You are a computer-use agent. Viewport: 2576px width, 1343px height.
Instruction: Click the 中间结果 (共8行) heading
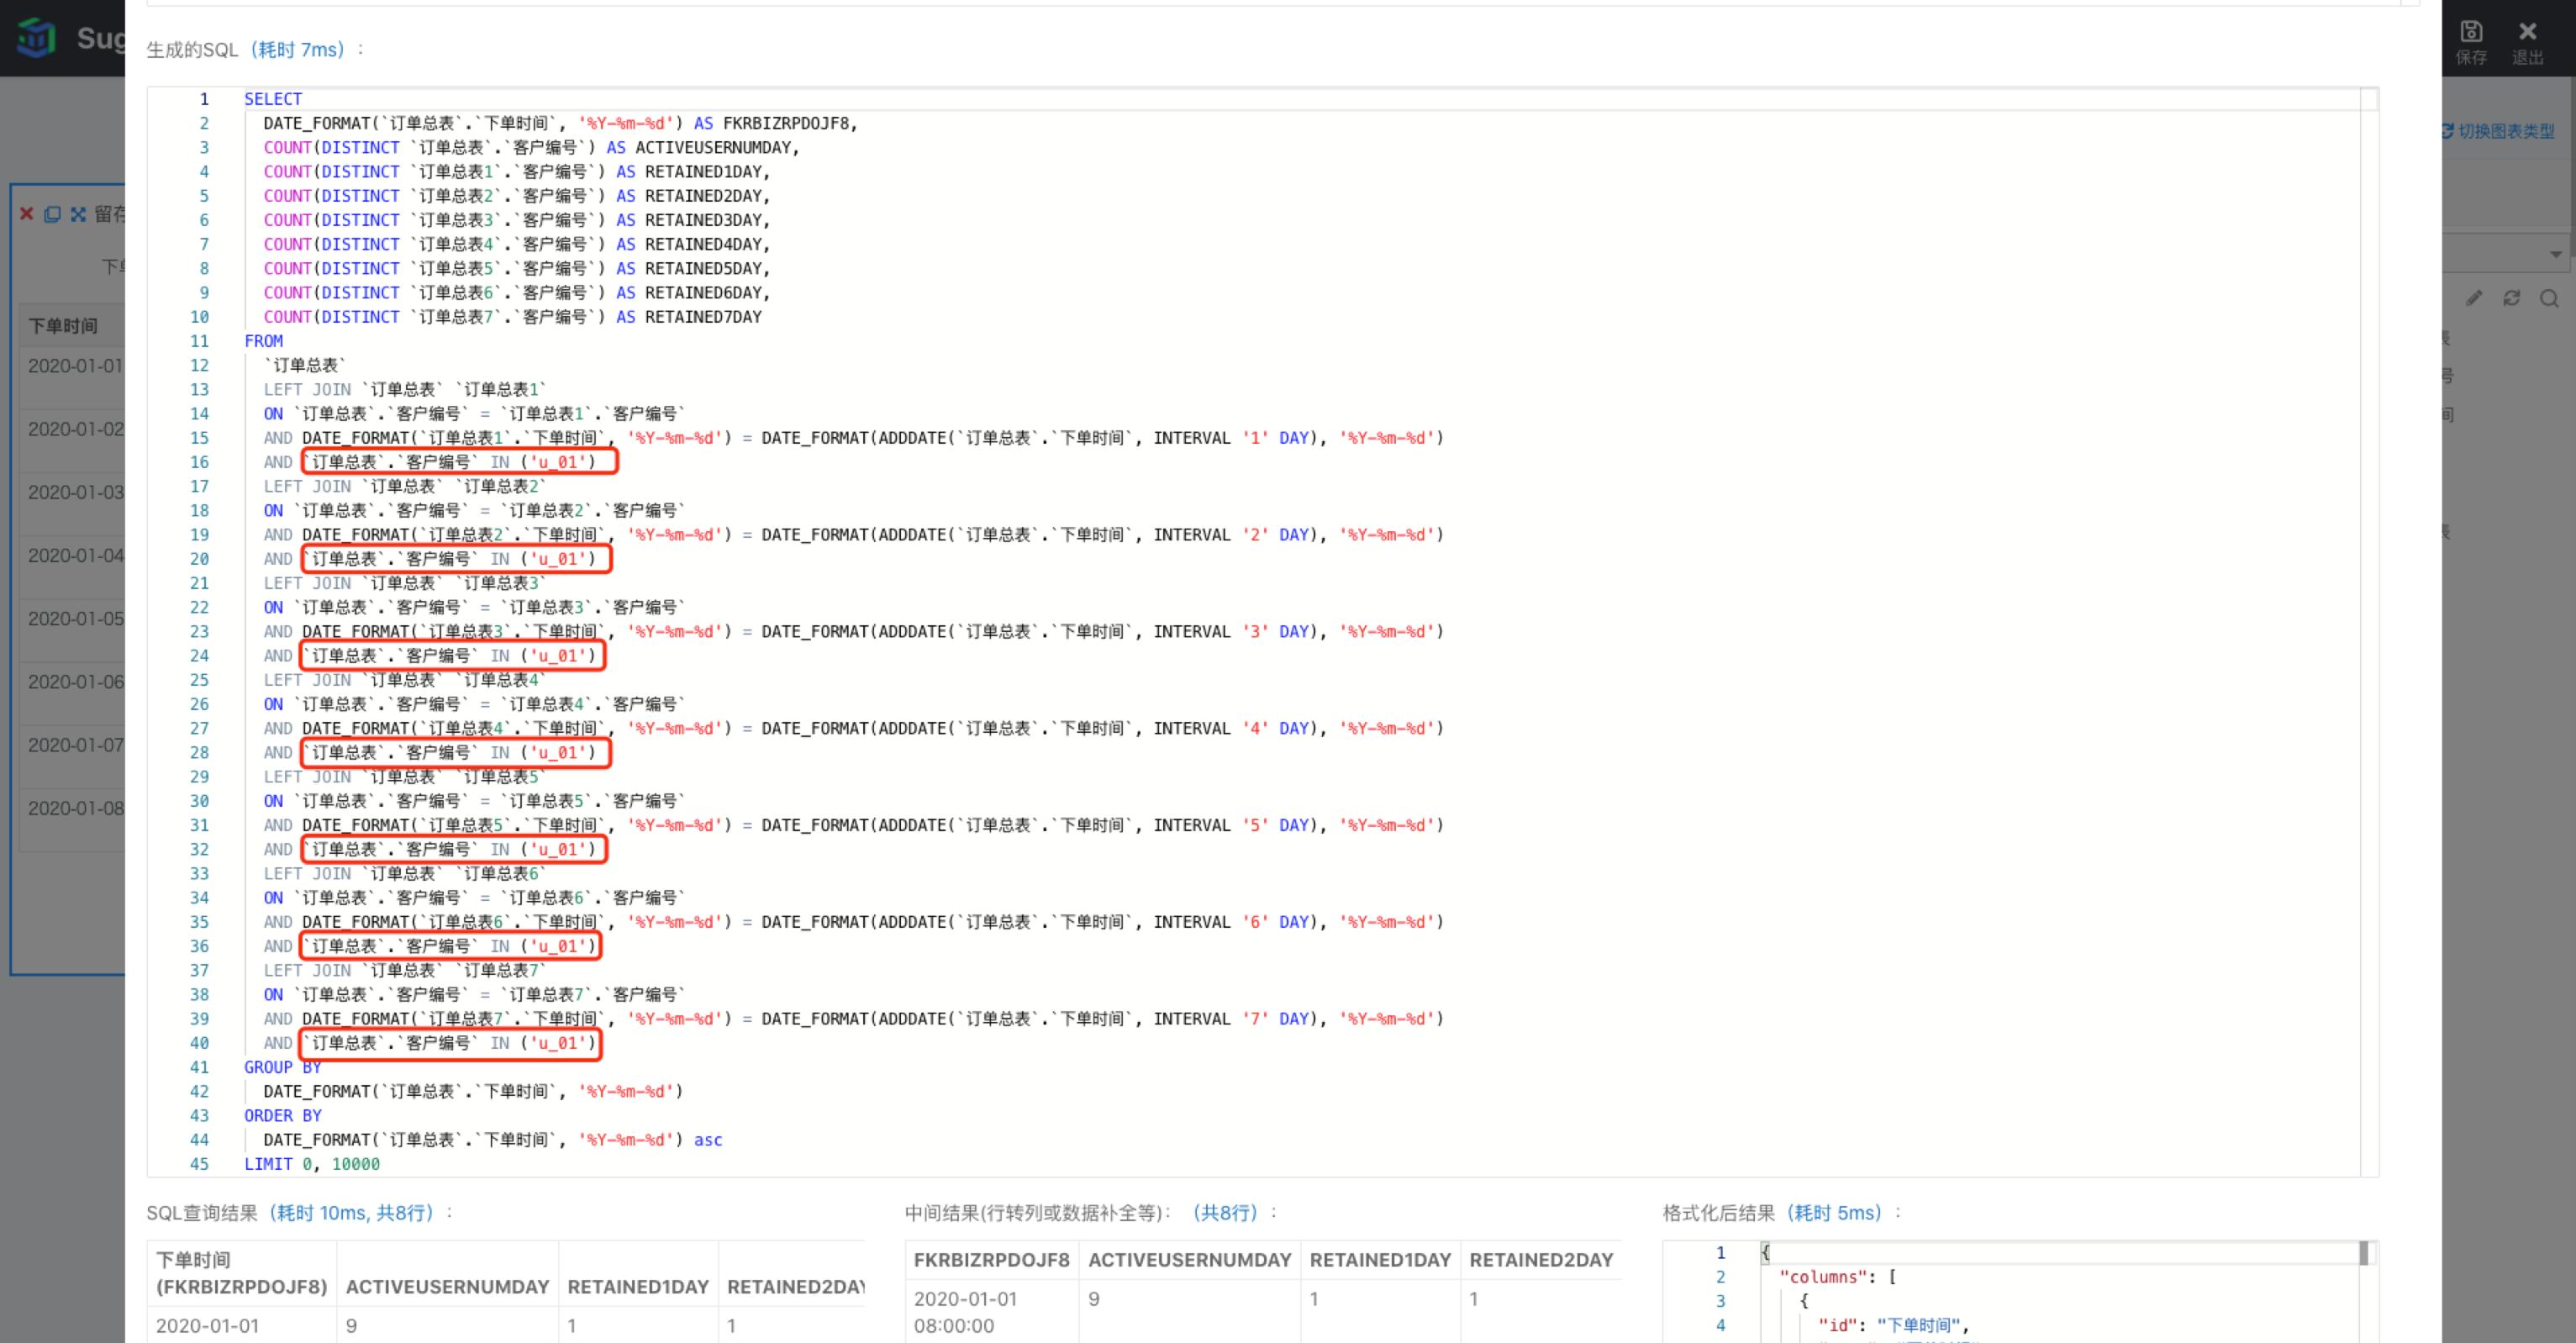(1091, 1213)
